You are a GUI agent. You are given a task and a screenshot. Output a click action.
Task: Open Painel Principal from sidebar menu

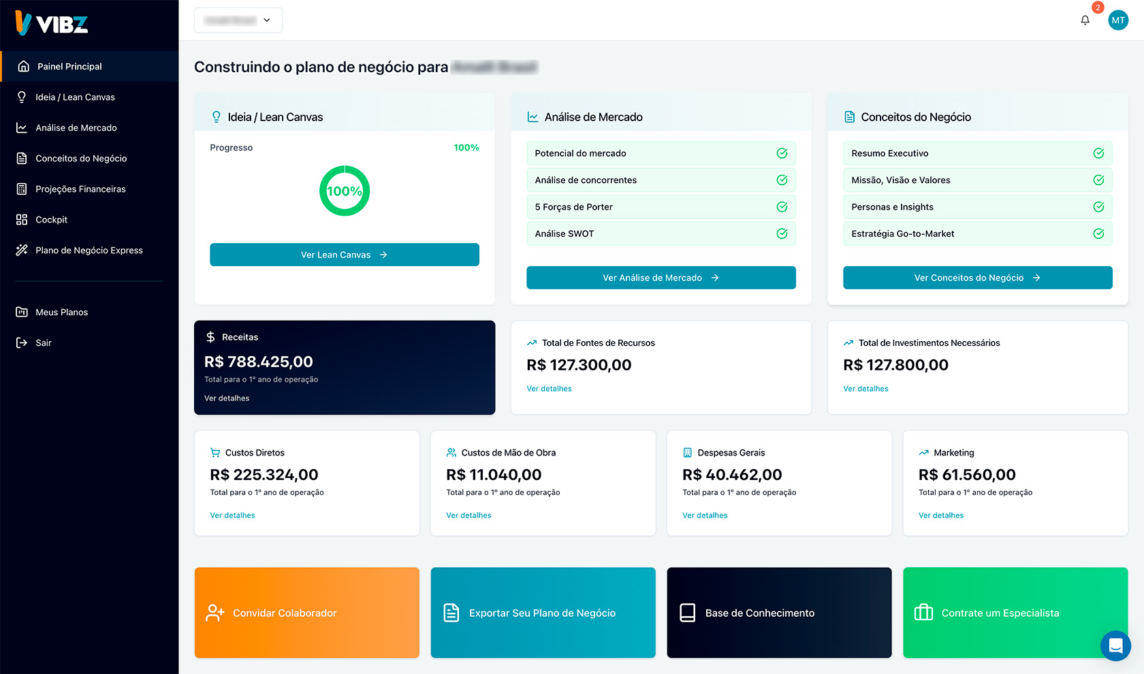click(x=69, y=66)
